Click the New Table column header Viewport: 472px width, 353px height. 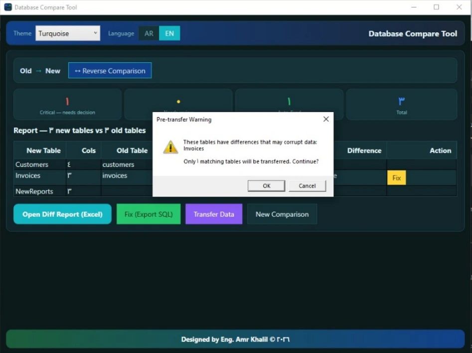pyautogui.click(x=40, y=150)
